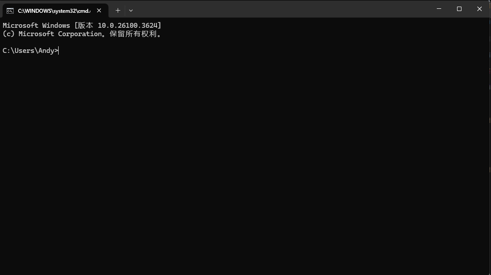Click the text 版本 in the header
The image size is (491, 275).
[x=86, y=26]
